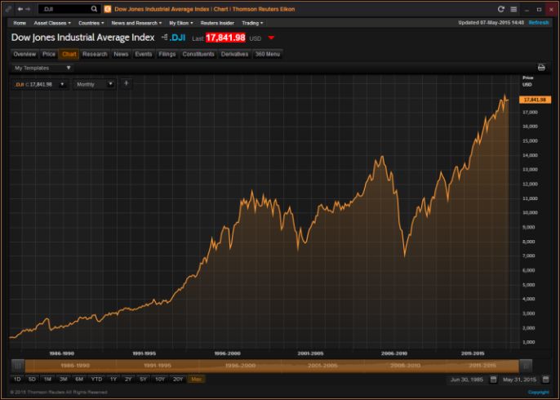The image size is (560, 400).
Task: Select the YTD time range
Action: tap(96, 380)
